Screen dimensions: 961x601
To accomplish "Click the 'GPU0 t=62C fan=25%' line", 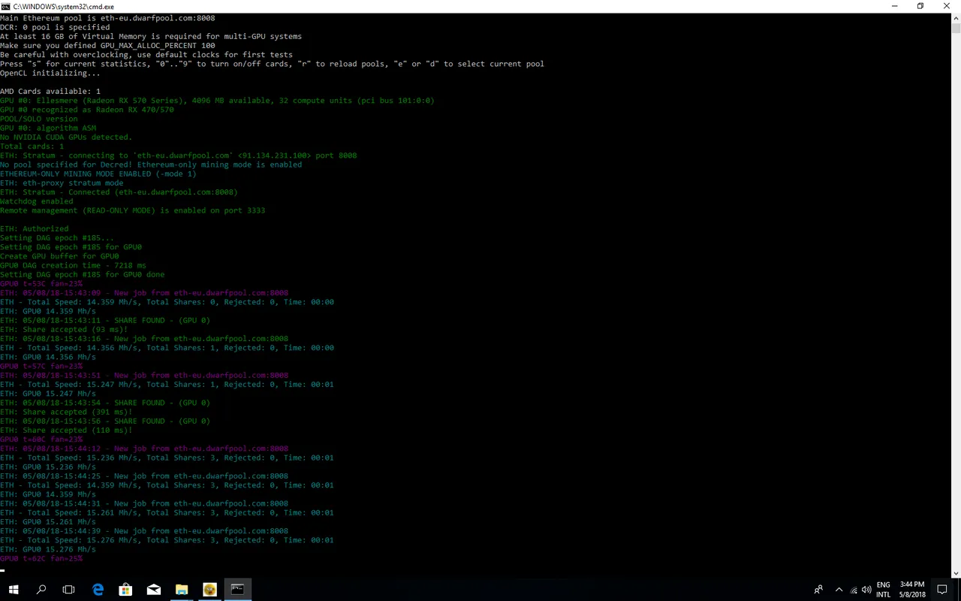I will (x=41, y=558).
